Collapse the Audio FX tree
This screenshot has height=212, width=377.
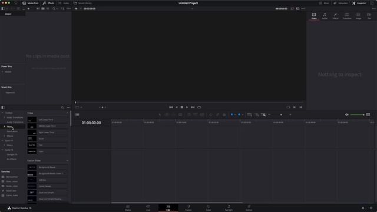tap(2, 150)
